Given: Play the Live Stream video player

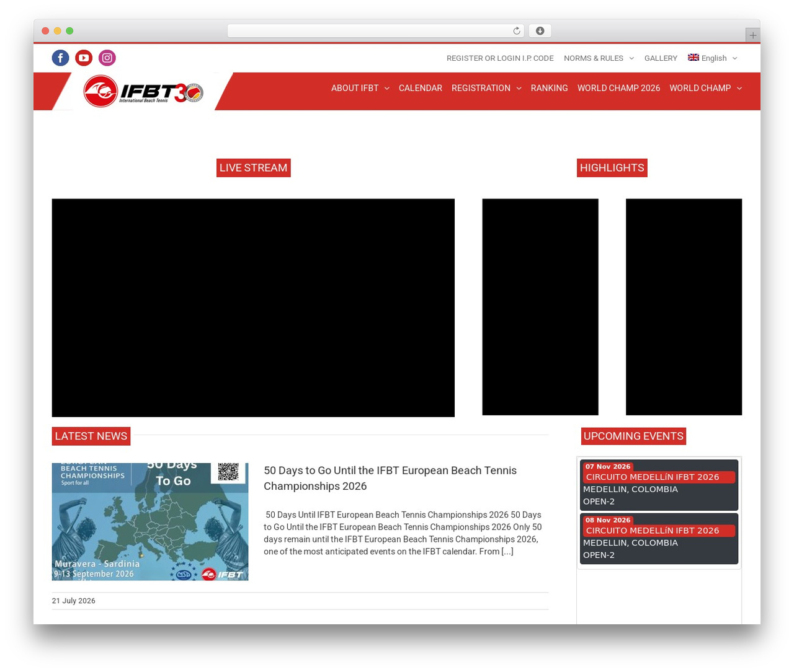Looking at the screenshot, I should [x=253, y=307].
